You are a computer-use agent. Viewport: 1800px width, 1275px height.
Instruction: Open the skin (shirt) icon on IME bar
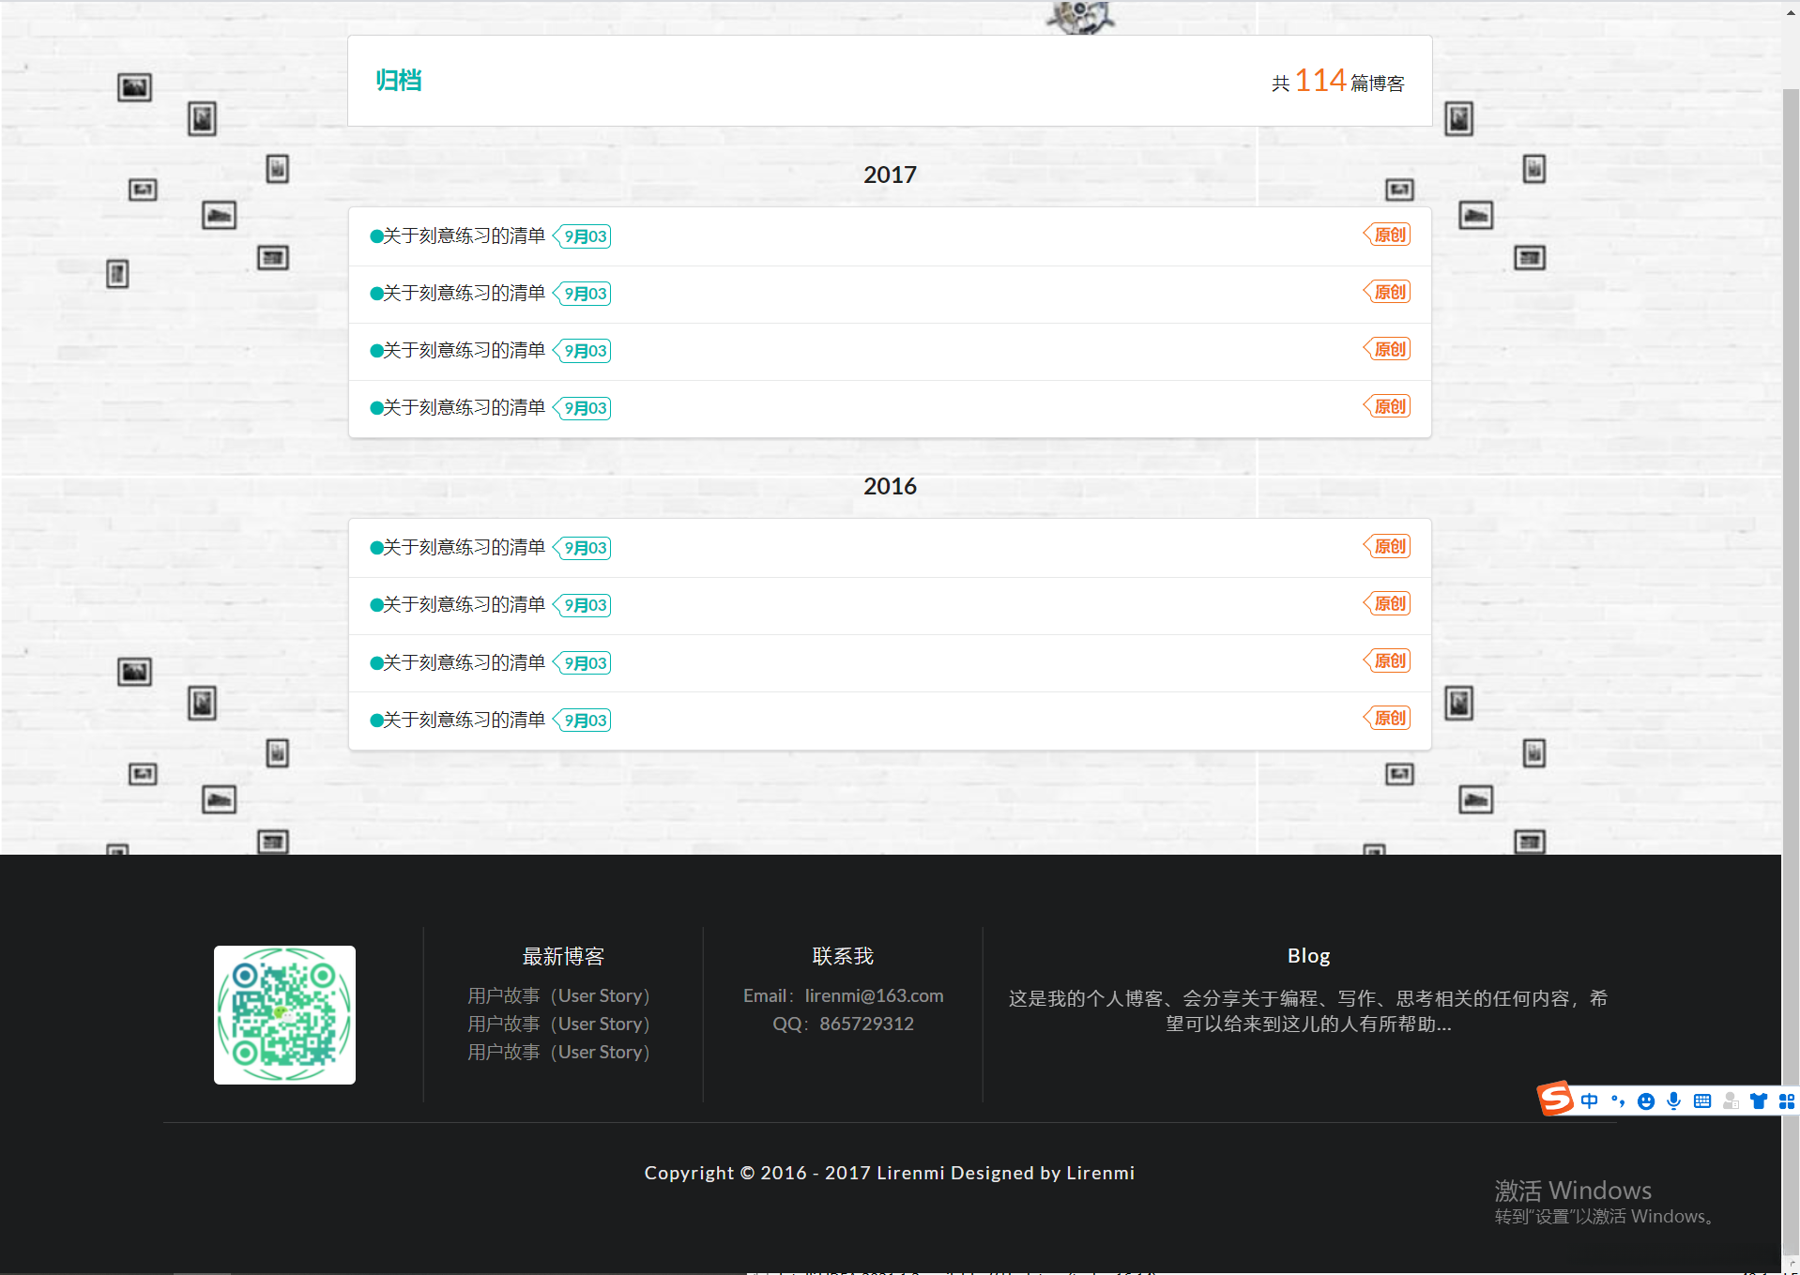click(x=1759, y=1101)
